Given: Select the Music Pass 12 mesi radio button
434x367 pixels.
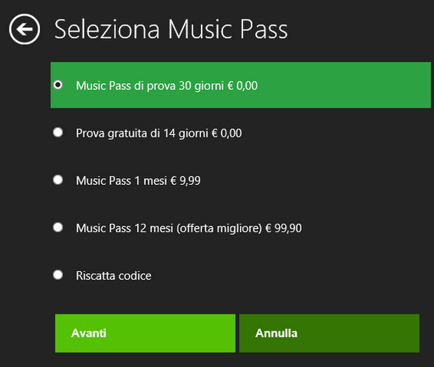Looking at the screenshot, I should point(58,227).
